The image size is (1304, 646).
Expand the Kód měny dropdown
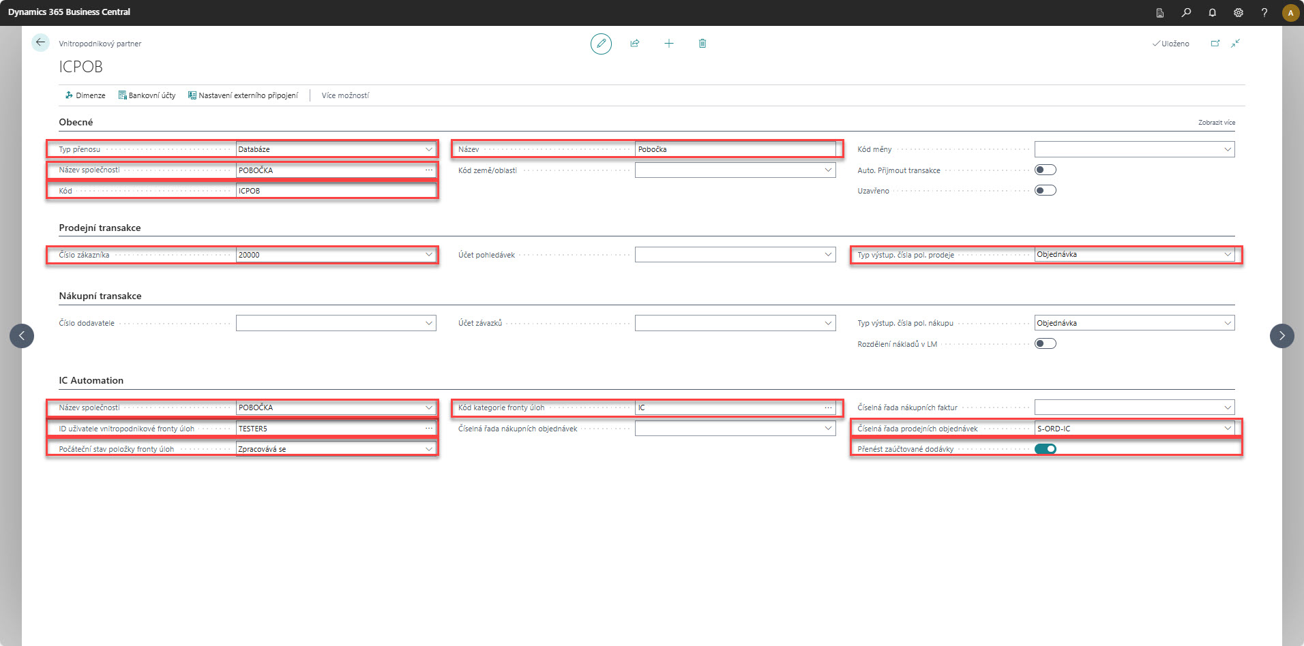point(1228,149)
